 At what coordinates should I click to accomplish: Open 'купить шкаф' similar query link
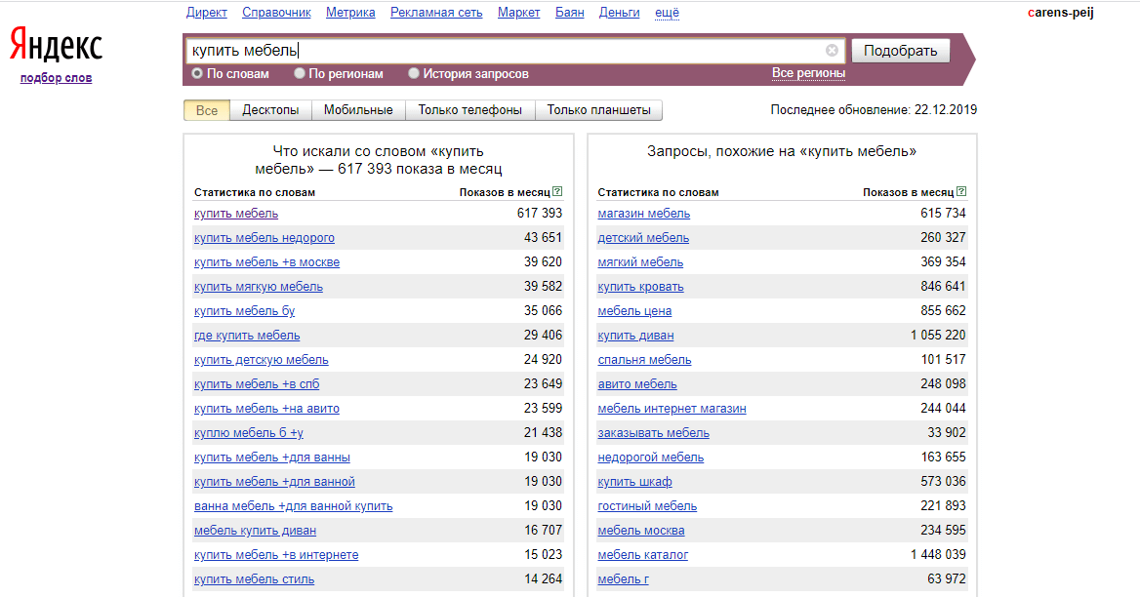click(x=634, y=482)
